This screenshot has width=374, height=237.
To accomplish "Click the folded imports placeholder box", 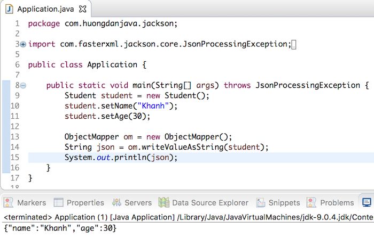I will click(x=294, y=45).
